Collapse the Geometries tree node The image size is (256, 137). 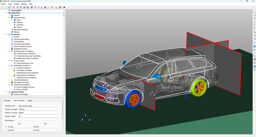(x=6, y=13)
